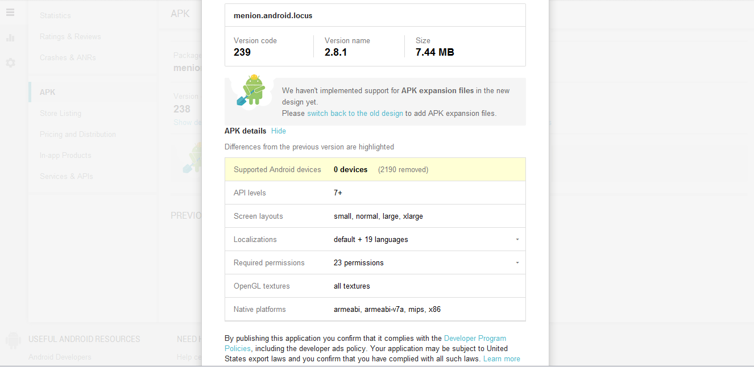Click the hamburger menu icon

pos(10,12)
